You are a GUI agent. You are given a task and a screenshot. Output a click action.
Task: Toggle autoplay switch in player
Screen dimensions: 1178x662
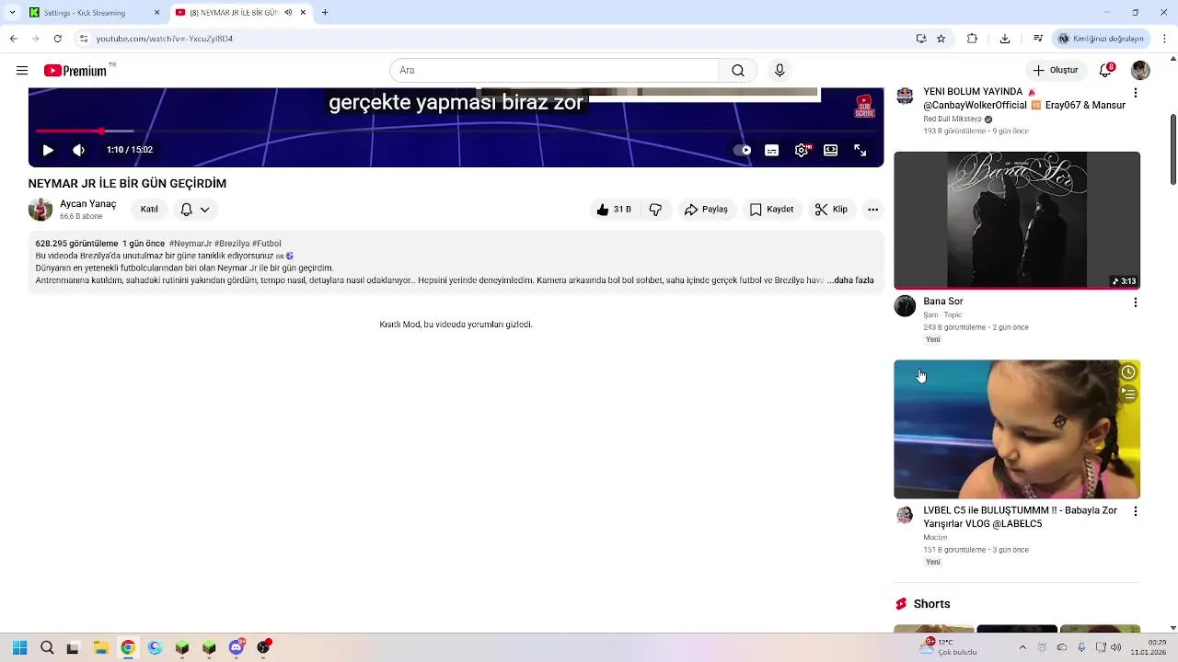coord(743,150)
